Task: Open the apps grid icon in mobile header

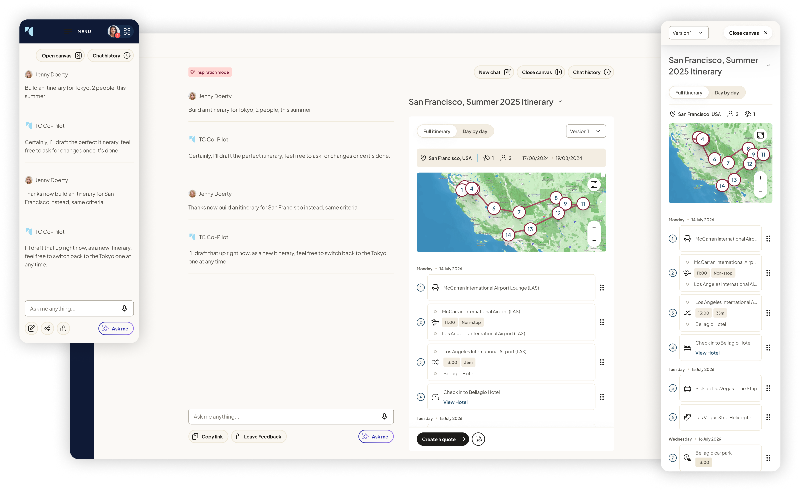Action: pos(127,31)
